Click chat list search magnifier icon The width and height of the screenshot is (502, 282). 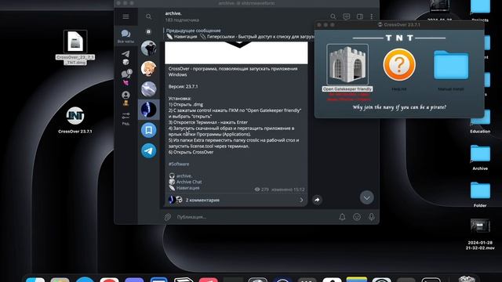[148, 16]
